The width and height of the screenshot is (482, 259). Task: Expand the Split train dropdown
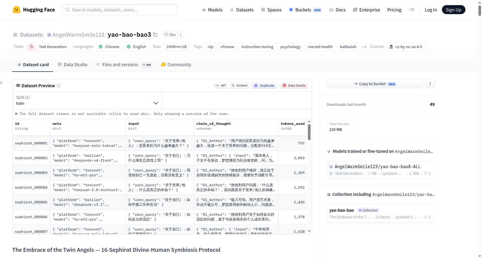[x=87, y=100]
